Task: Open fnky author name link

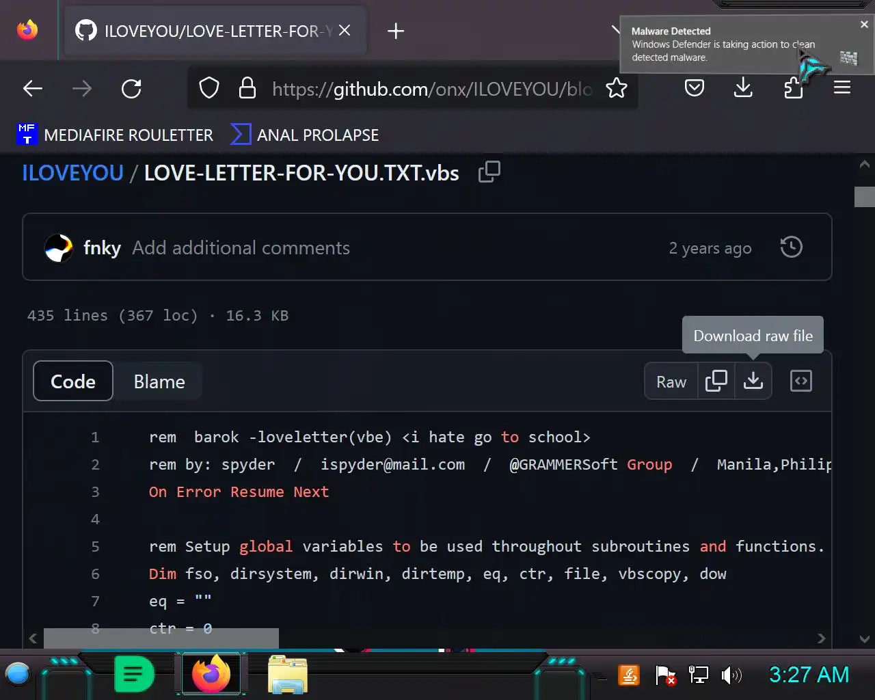Action: coord(102,247)
